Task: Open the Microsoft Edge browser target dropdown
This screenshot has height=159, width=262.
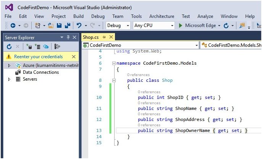Action: tap(219, 25)
